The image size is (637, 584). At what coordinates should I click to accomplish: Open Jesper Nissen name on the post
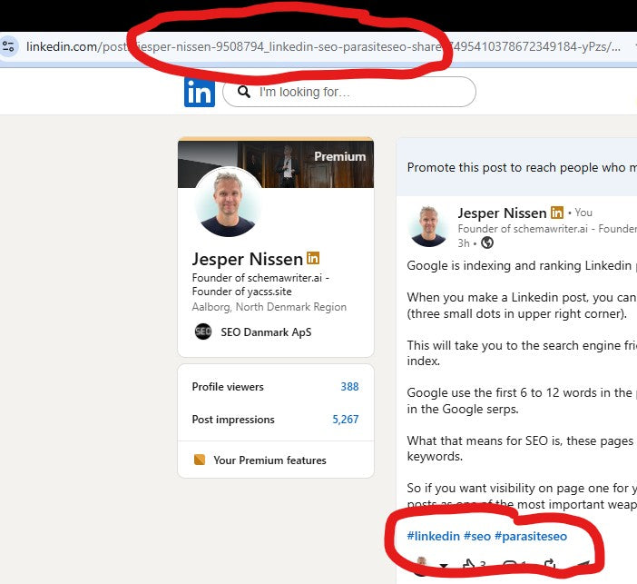pyautogui.click(x=502, y=213)
